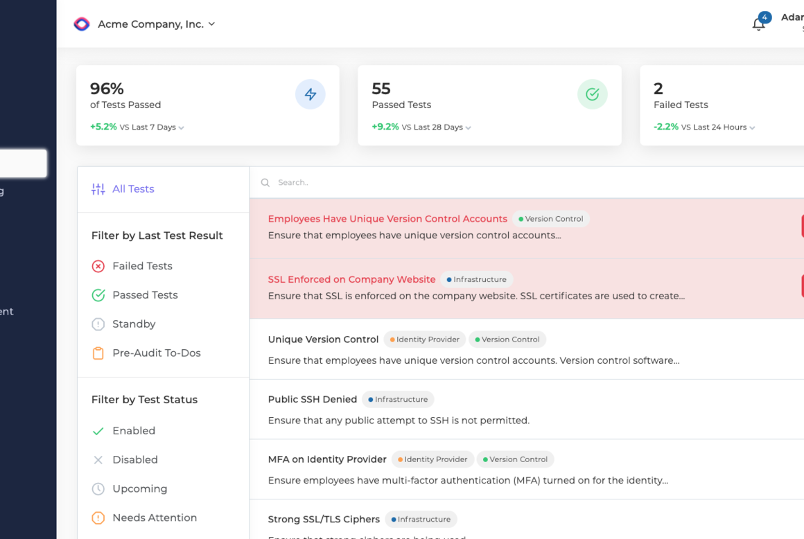The width and height of the screenshot is (804, 539).
Task: Open the MFA on Identity Provider test
Action: (x=327, y=459)
